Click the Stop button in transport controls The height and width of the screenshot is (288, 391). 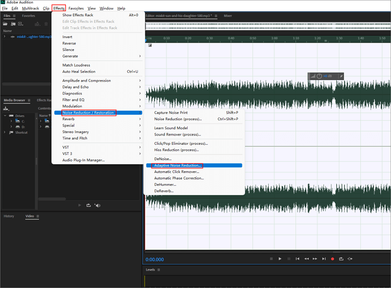pos(271,259)
